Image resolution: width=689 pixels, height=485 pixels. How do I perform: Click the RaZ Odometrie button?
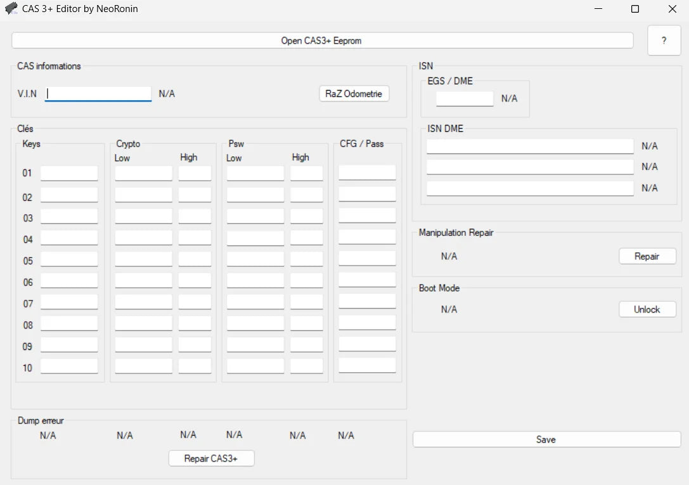click(x=354, y=94)
